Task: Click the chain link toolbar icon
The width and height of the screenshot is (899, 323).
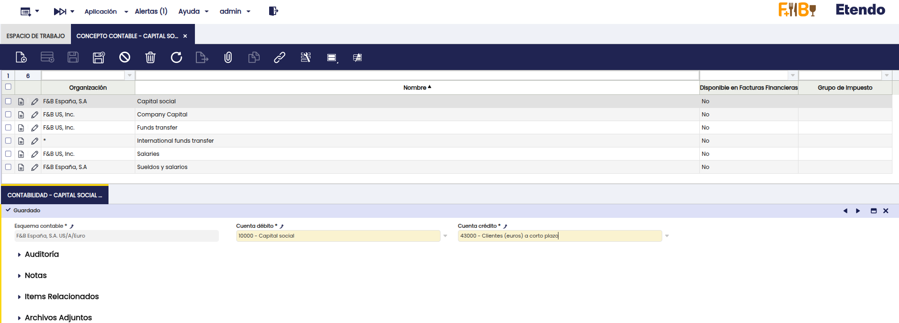Action: click(x=279, y=57)
